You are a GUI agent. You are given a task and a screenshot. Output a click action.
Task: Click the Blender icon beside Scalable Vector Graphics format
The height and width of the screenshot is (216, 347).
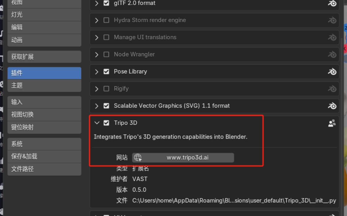tap(332, 105)
